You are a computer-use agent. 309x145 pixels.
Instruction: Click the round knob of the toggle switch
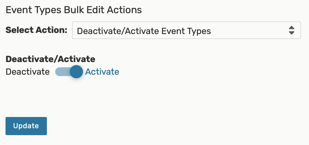pyautogui.click(x=76, y=72)
